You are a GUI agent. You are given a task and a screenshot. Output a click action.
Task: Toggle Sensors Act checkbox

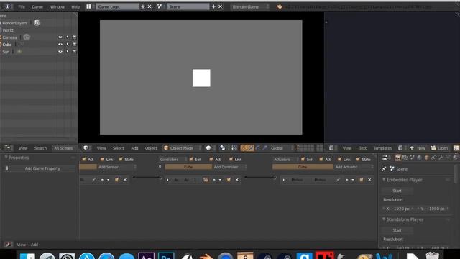(84, 159)
